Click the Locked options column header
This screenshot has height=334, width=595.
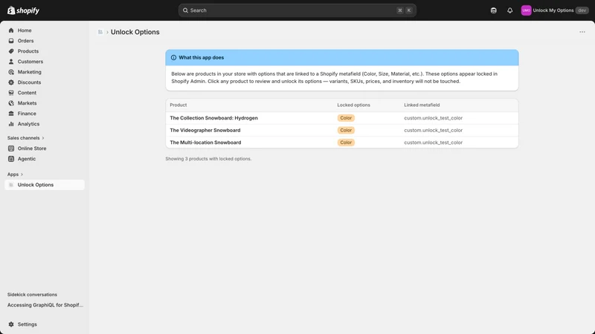coord(353,105)
